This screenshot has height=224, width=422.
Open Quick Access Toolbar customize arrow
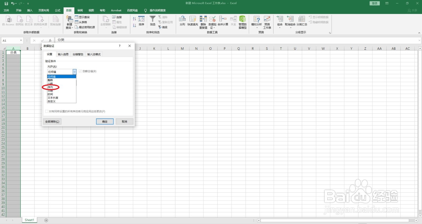28,3
